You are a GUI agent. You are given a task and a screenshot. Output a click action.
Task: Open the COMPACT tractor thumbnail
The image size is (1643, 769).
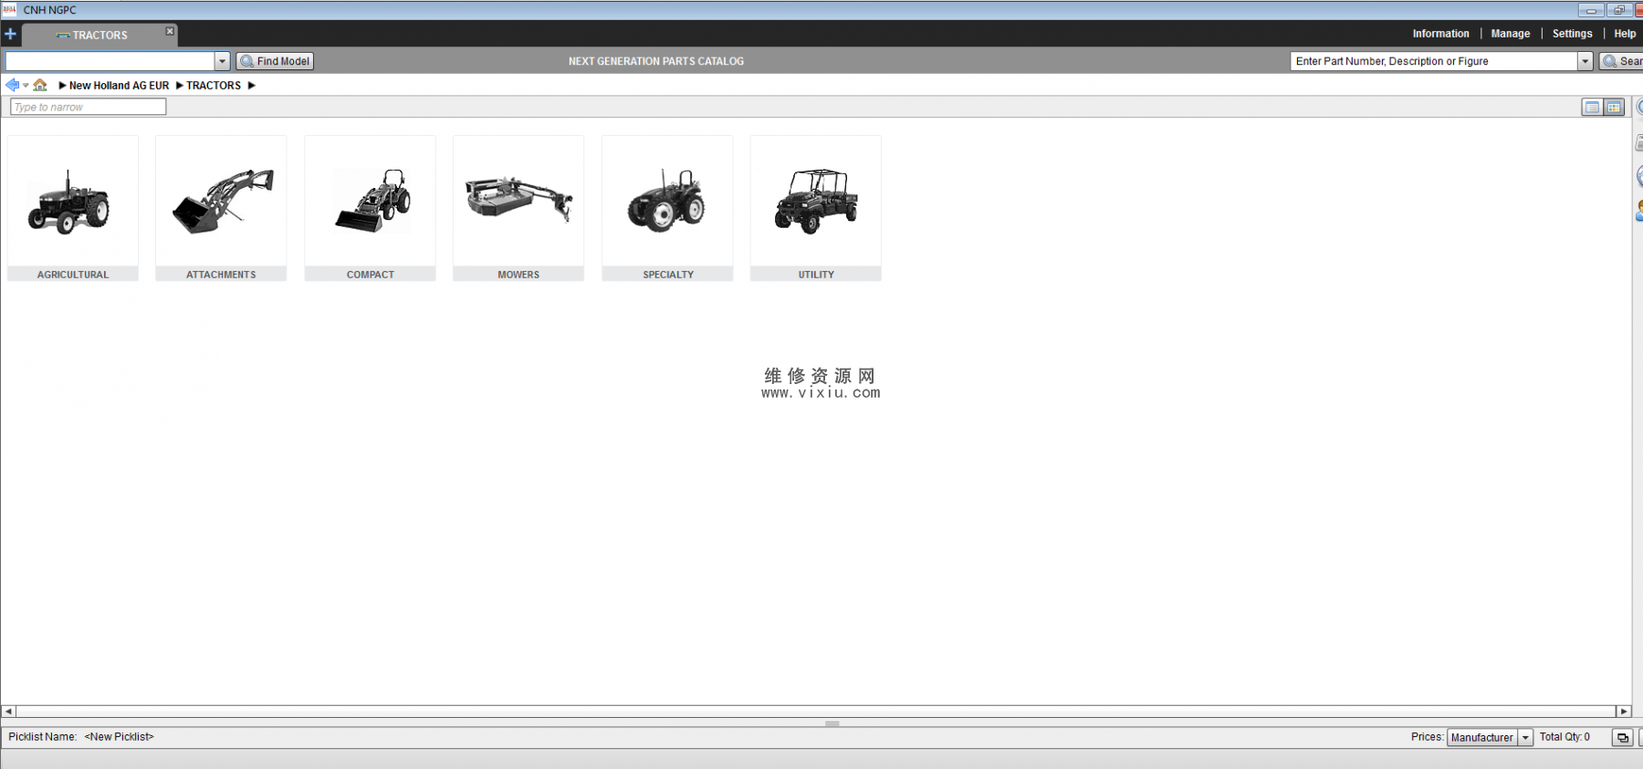point(372,202)
